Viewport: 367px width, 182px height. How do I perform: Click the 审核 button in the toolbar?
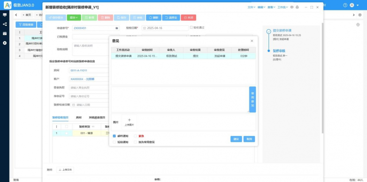[x=138, y=17]
